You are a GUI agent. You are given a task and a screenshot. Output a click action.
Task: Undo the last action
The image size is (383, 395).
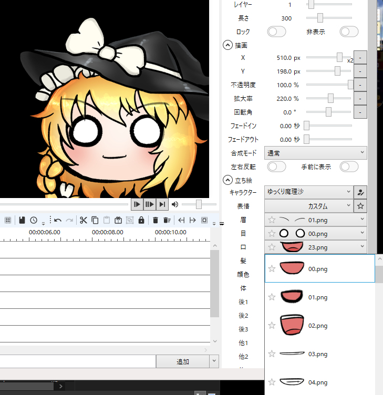pyautogui.click(x=58, y=221)
